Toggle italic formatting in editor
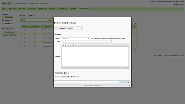 (x=66, y=45)
